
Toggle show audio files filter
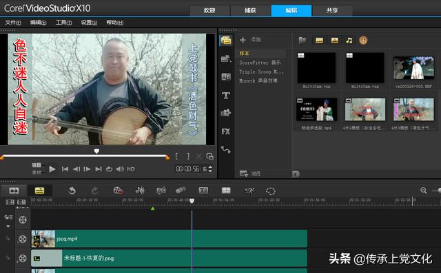click(349, 41)
